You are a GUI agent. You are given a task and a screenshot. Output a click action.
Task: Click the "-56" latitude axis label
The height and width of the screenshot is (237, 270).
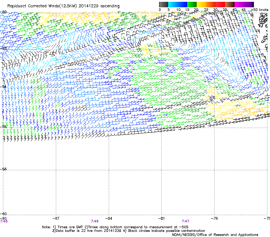click(3, 127)
